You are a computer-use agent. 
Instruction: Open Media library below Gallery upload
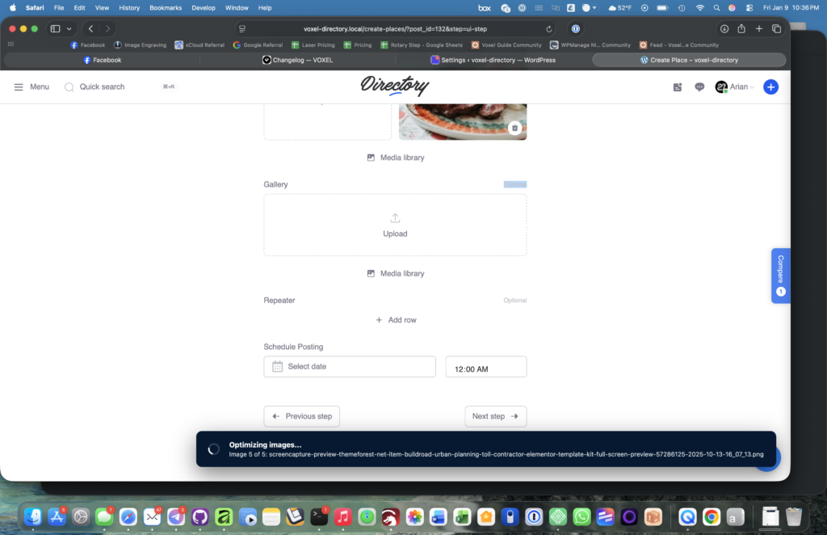[x=395, y=274]
